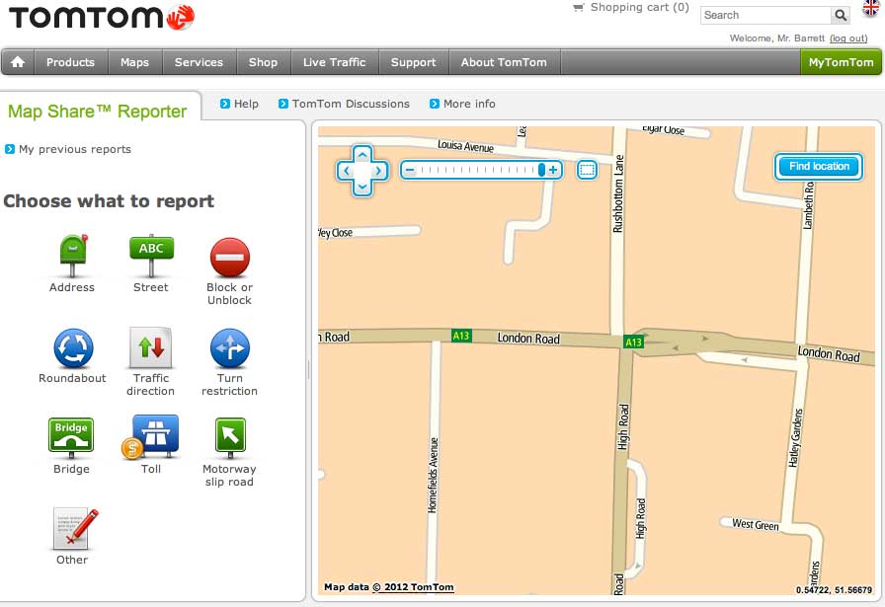Click the West Green label on map

point(756,525)
